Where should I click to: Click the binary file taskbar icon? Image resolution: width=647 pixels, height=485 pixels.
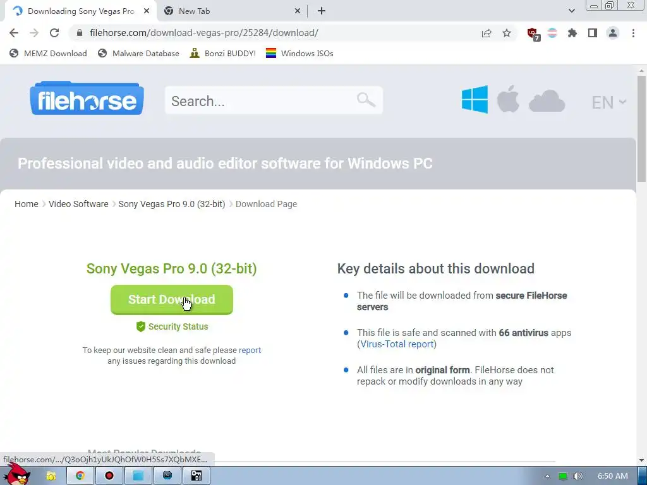pyautogui.click(x=197, y=476)
